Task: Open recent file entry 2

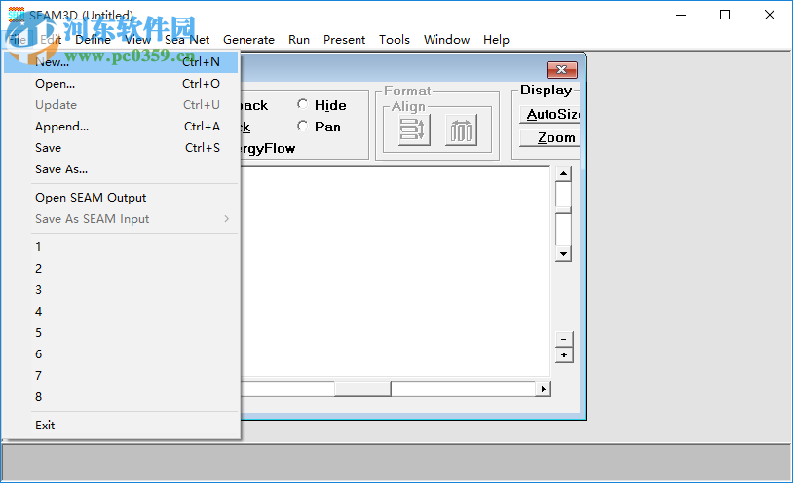Action: click(121, 269)
